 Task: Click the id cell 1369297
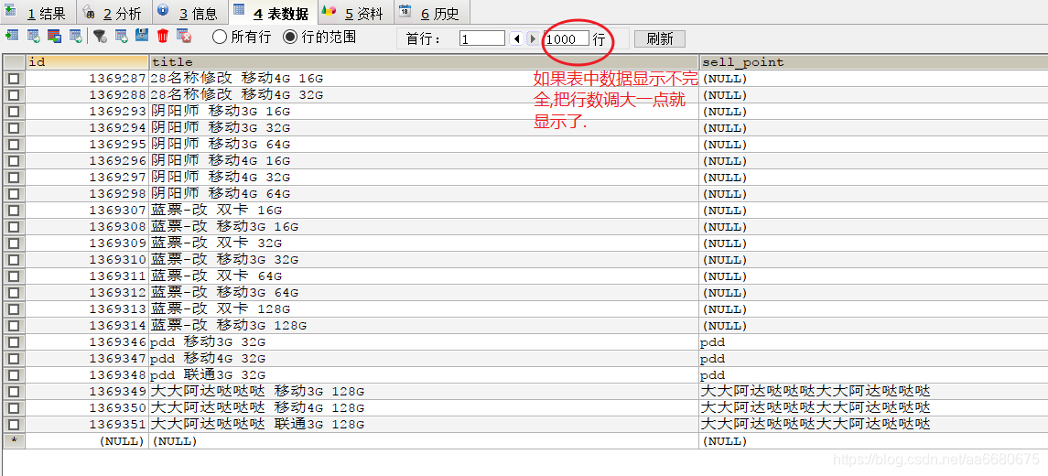[x=87, y=178]
